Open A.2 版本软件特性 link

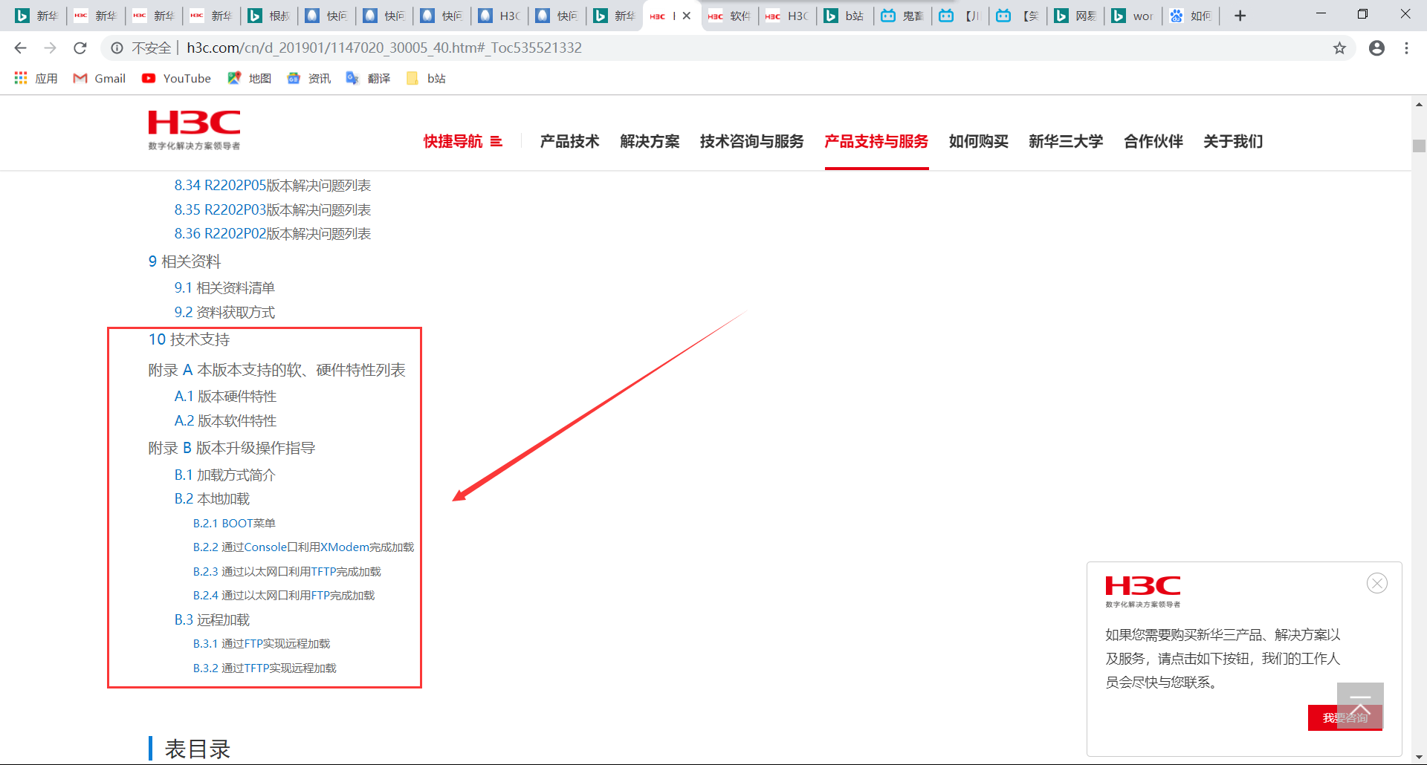click(x=225, y=421)
